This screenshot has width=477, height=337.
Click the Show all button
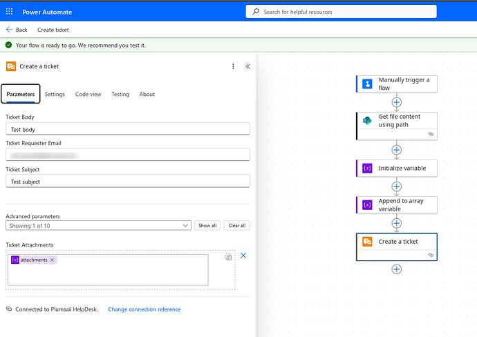pos(207,226)
